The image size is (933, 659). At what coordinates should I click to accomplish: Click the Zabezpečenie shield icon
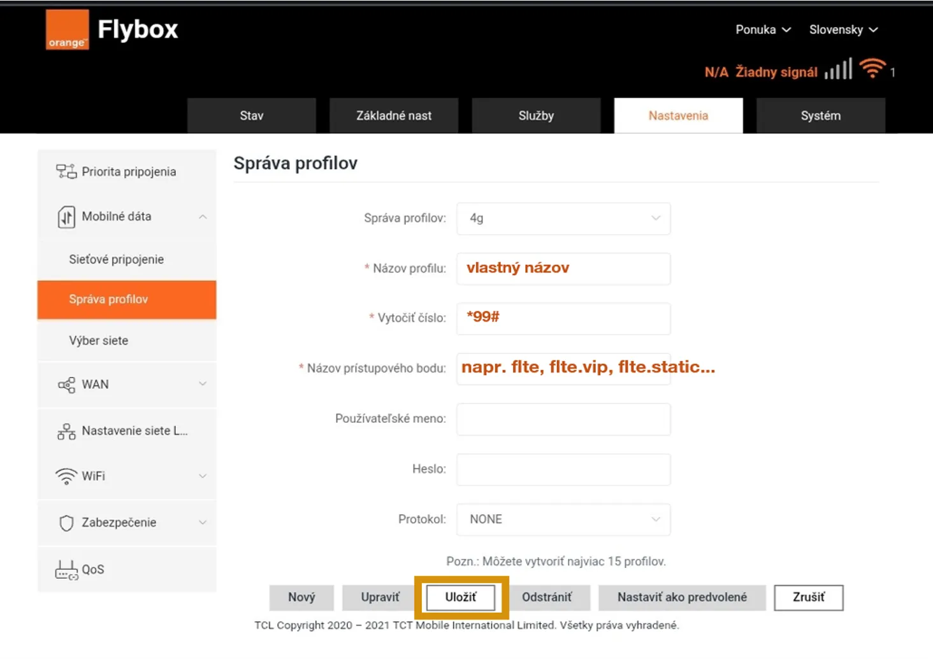(x=66, y=523)
